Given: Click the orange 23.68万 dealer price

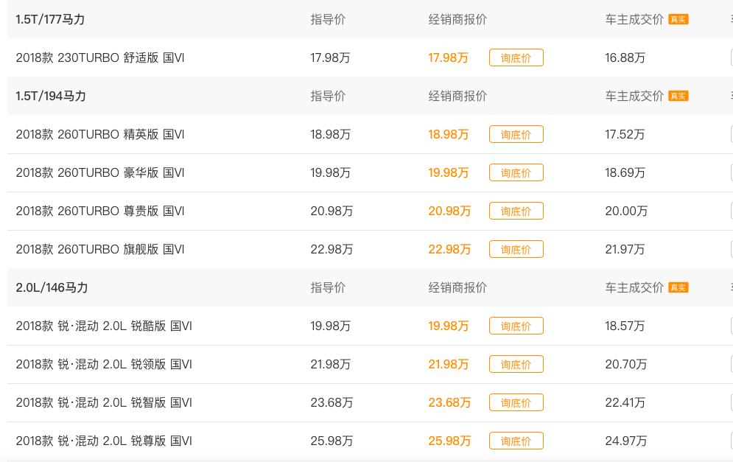Looking at the screenshot, I should [449, 402].
